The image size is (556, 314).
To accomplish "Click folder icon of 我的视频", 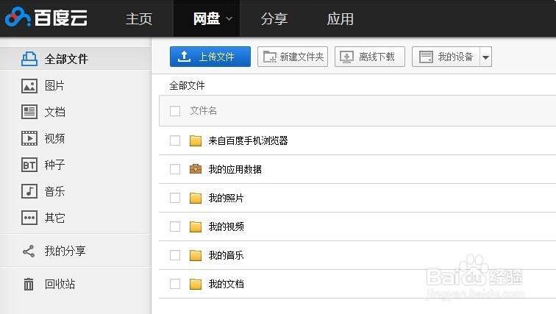I will (x=196, y=226).
